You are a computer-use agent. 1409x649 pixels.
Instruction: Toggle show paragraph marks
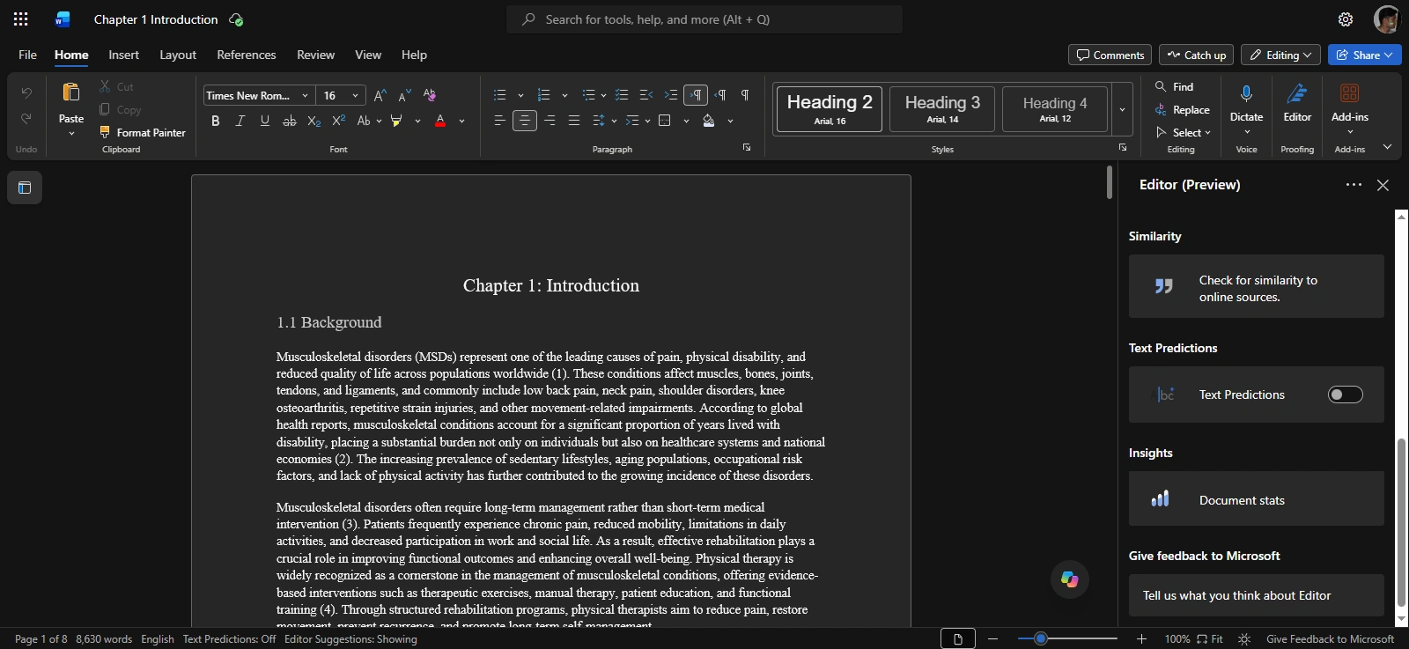tap(745, 95)
